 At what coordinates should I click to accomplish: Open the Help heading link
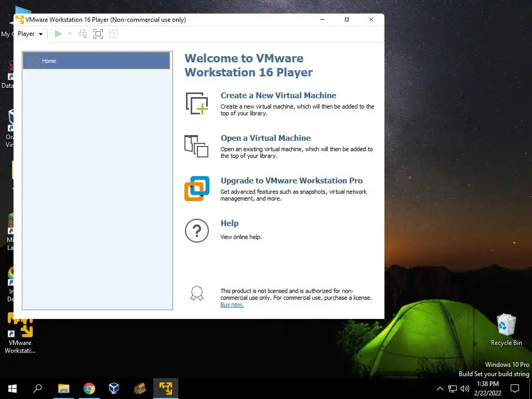click(x=230, y=223)
